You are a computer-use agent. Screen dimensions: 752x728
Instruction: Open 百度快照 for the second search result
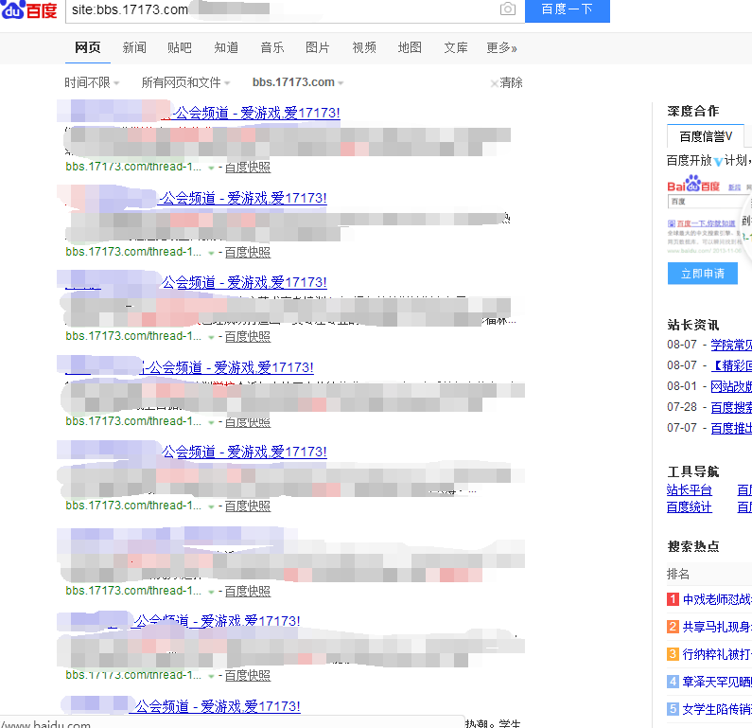248,252
